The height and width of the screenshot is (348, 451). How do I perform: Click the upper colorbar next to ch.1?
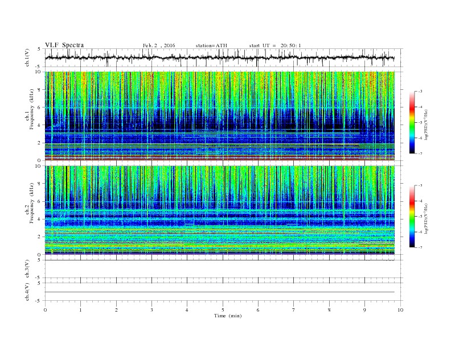(412, 122)
